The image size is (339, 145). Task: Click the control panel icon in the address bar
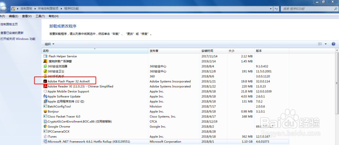[13, 9]
